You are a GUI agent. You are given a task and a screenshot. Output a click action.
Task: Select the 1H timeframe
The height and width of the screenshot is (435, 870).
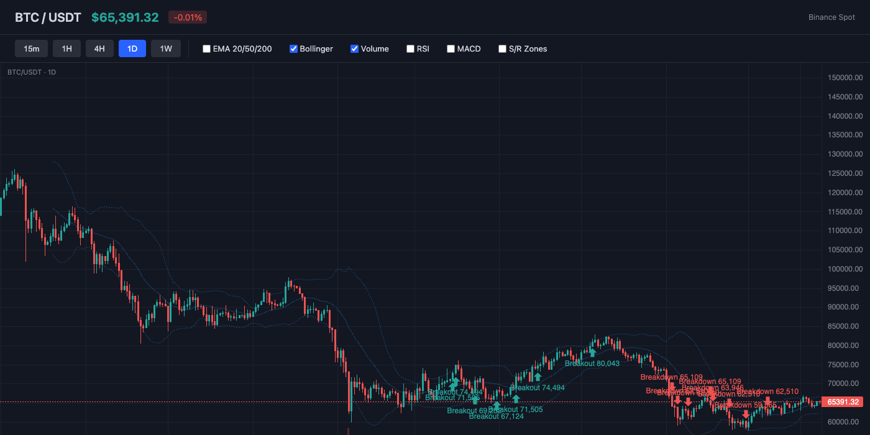tap(66, 48)
